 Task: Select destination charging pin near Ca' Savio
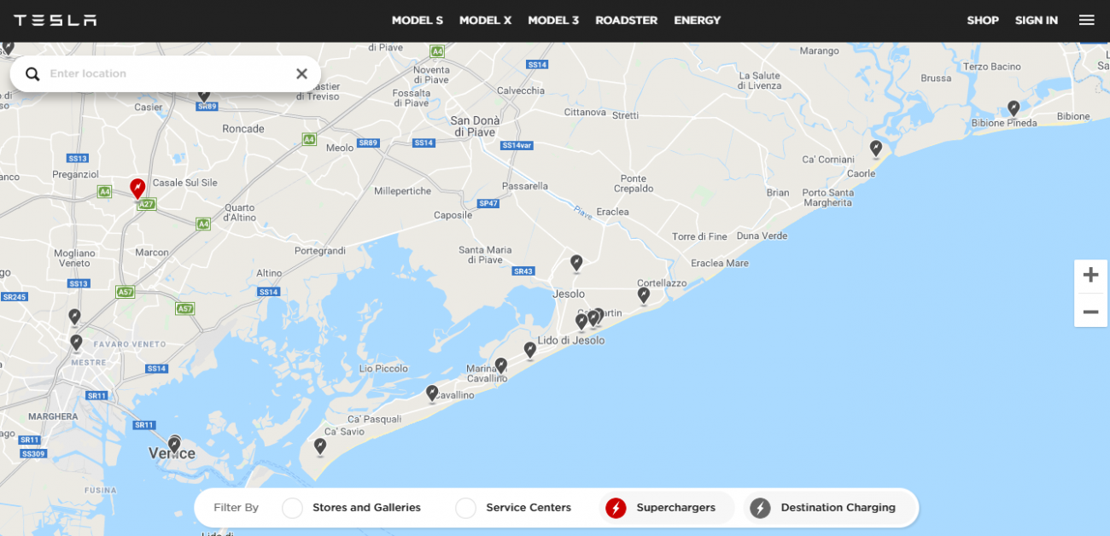coord(320,446)
